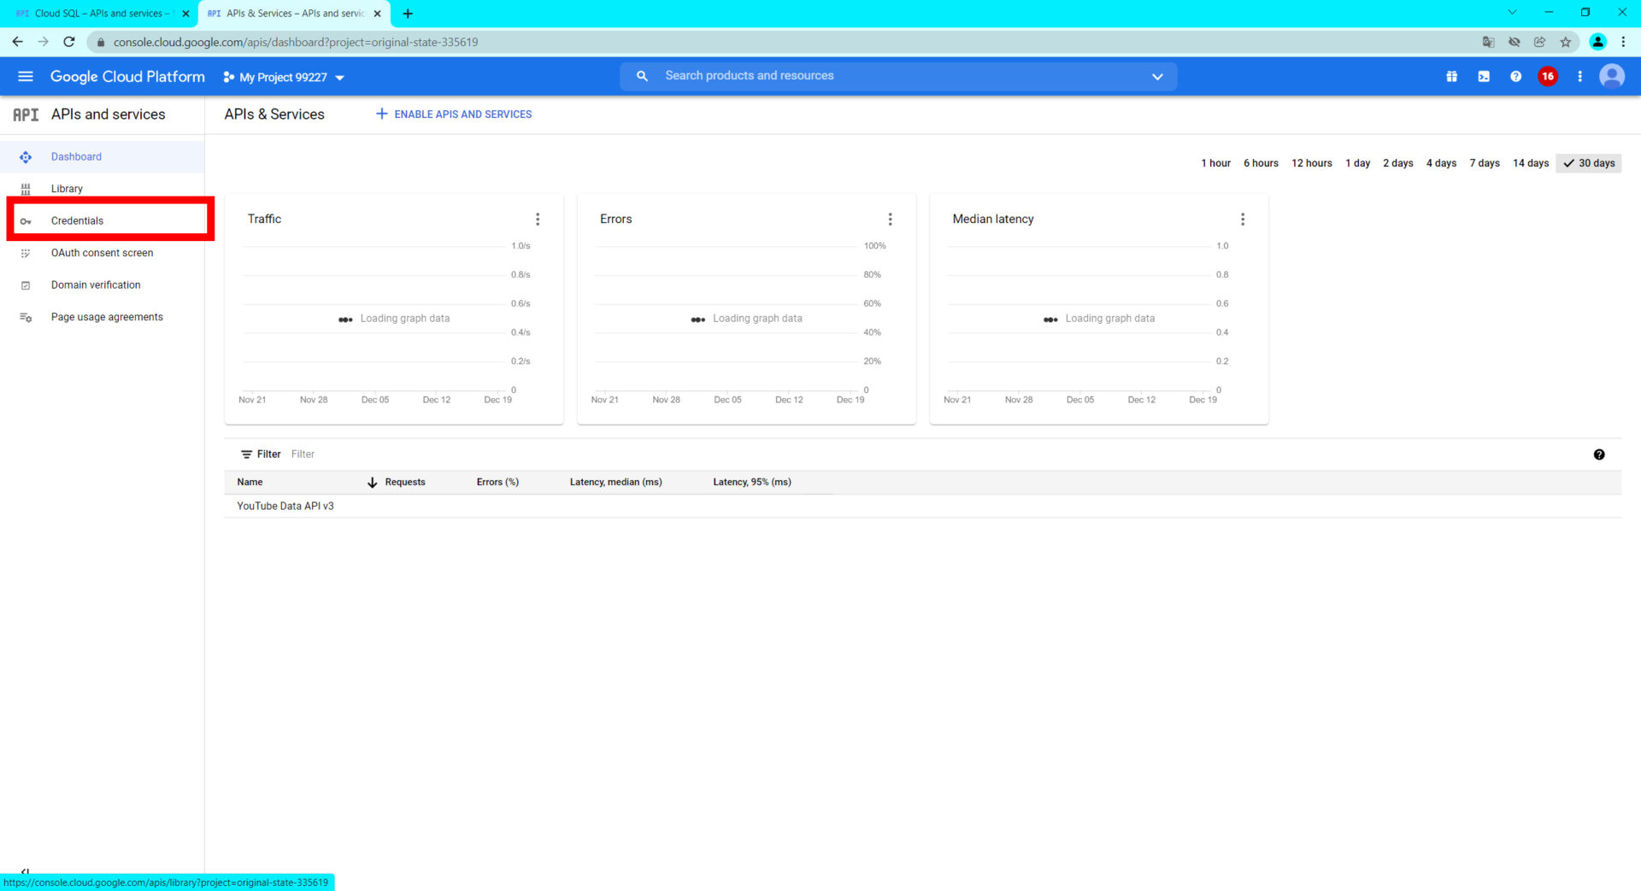Click the search products and resources field
The height and width of the screenshot is (891, 1641).
point(897,76)
